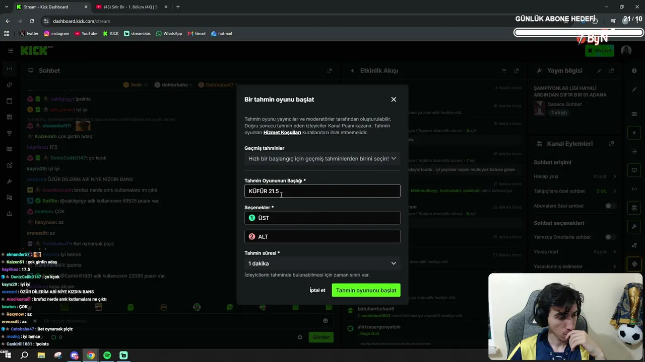
Task: Open the Windows Start menu
Action: (x=7, y=355)
